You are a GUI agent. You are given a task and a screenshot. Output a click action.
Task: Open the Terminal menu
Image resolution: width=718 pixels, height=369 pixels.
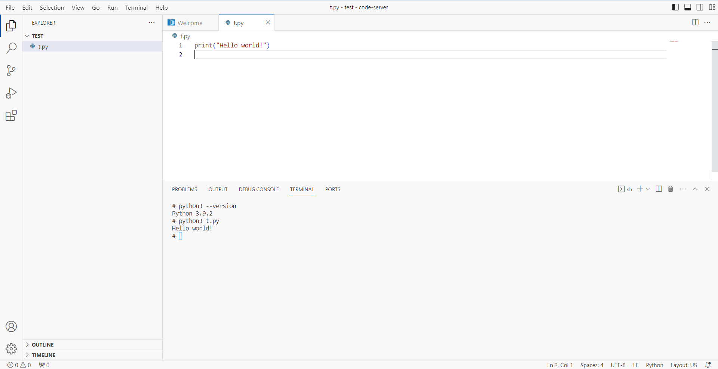(136, 7)
